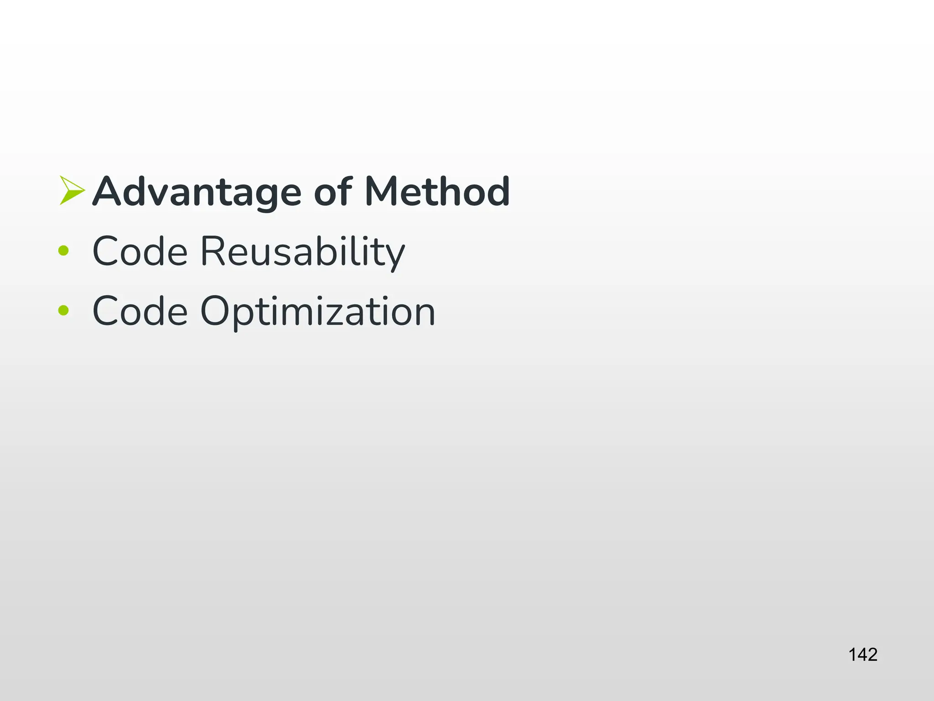Click "Code" in the Code Reusability line

click(x=140, y=251)
